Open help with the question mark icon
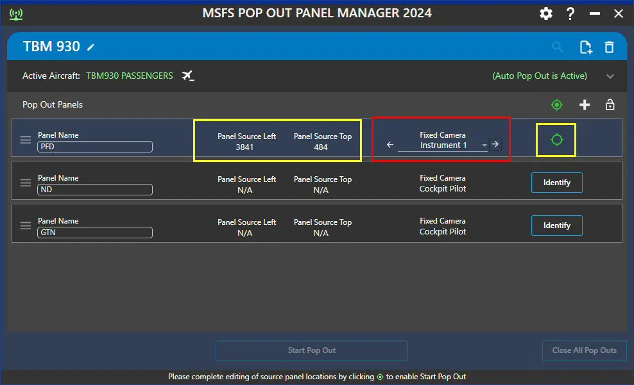634x385 pixels. click(x=570, y=13)
